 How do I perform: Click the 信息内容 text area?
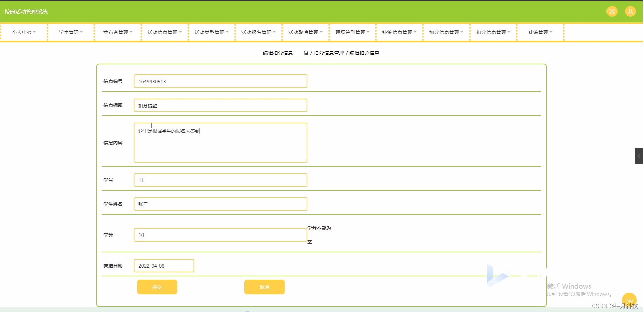tap(220, 142)
